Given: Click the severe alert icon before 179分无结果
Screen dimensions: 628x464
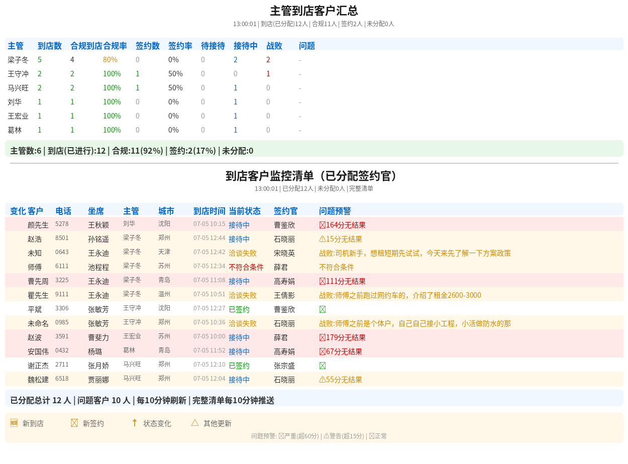Looking at the screenshot, I should (x=323, y=337).
